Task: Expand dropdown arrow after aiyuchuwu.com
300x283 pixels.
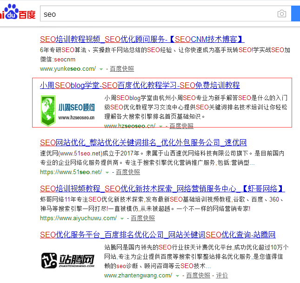Action: [122, 219]
